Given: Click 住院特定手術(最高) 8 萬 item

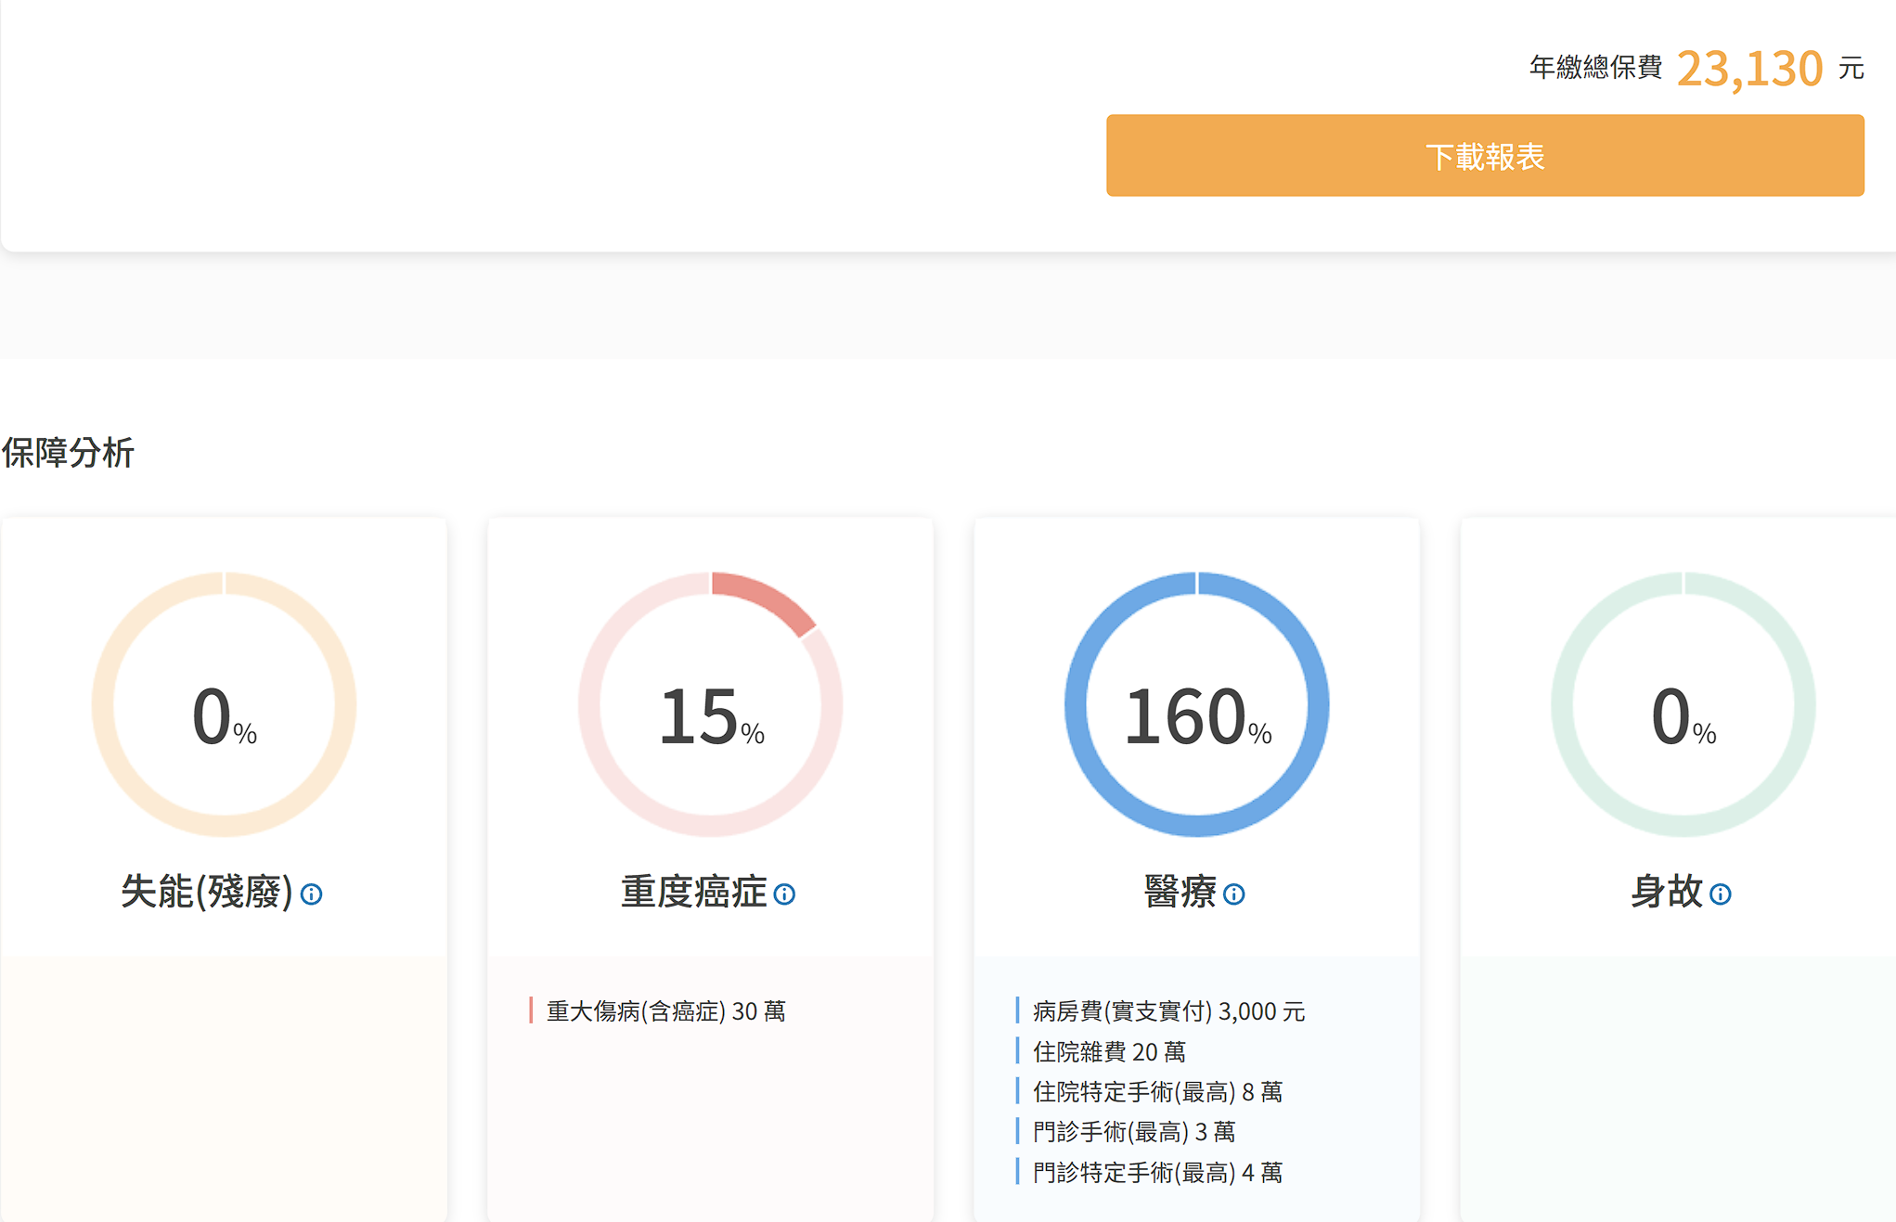Looking at the screenshot, I should pos(1157,1092).
